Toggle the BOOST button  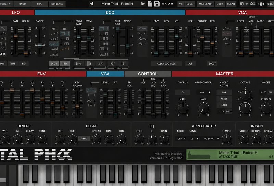[x=212, y=63]
